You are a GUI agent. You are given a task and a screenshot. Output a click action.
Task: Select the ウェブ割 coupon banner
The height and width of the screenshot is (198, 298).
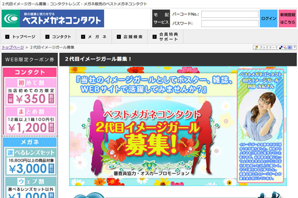tap(30, 188)
